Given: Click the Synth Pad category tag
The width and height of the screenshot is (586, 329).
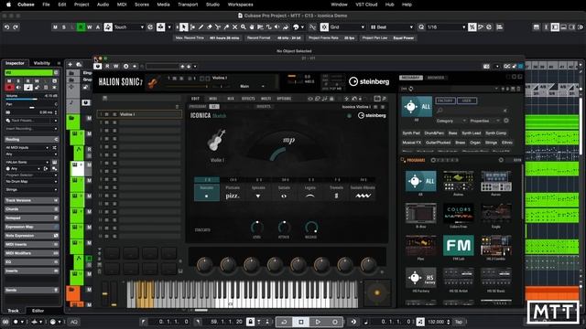Looking at the screenshot, I should [x=411, y=133].
